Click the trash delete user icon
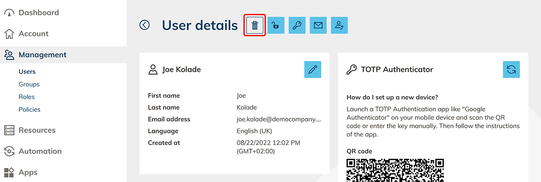Image resolution: width=541 pixels, height=182 pixels. (x=255, y=25)
